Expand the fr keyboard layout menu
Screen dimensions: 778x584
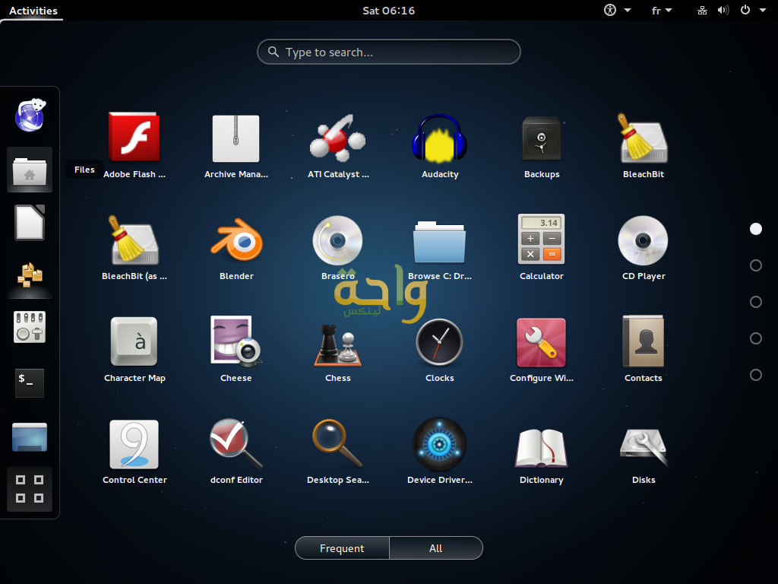tap(662, 11)
